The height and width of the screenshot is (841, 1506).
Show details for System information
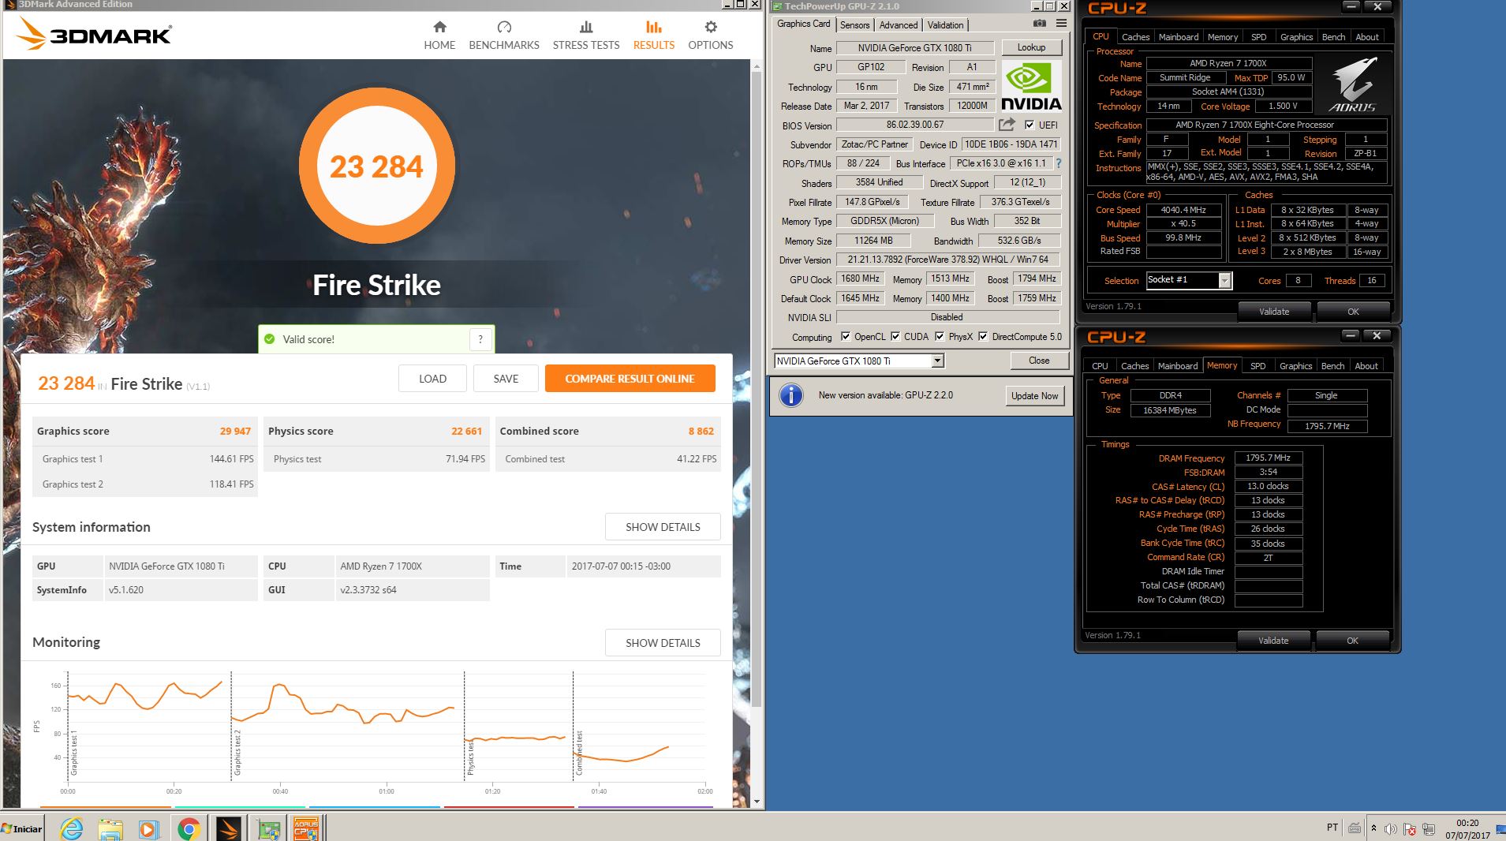[663, 527]
